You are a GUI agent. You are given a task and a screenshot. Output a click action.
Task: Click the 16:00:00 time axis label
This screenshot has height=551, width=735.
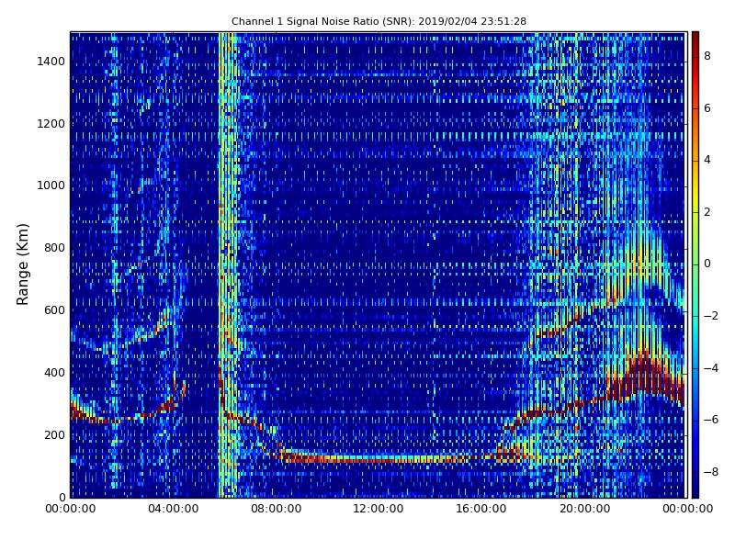(481, 509)
